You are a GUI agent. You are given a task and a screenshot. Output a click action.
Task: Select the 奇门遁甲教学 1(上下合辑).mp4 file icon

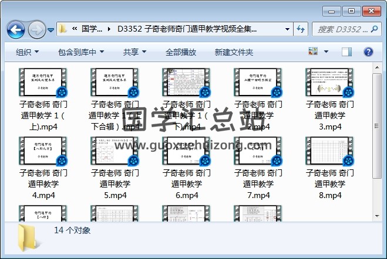pos(114,83)
